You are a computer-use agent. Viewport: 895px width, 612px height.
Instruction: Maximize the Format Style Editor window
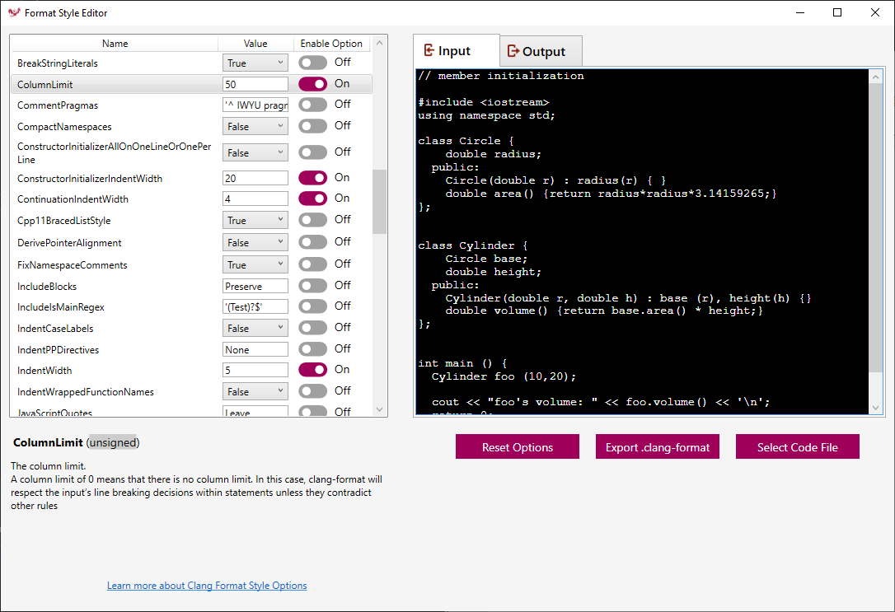(837, 12)
